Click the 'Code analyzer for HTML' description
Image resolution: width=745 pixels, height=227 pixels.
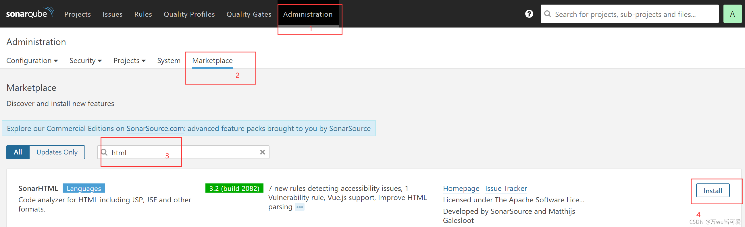(105, 205)
